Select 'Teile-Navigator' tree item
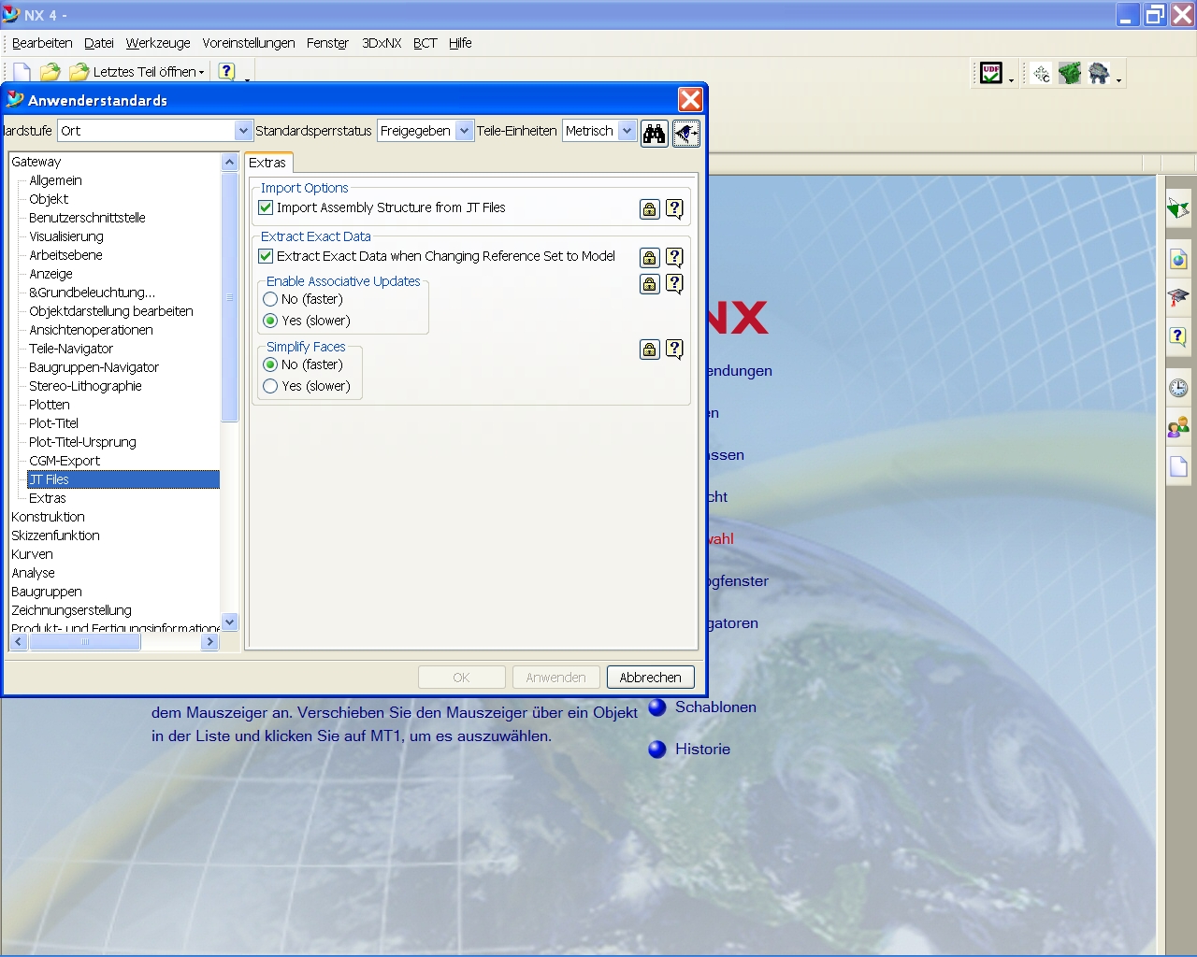Screen dimensions: 1197x957 tap(71, 349)
